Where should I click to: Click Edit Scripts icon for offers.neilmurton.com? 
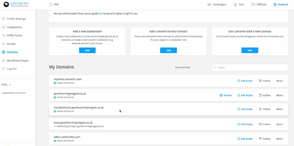click(239, 139)
